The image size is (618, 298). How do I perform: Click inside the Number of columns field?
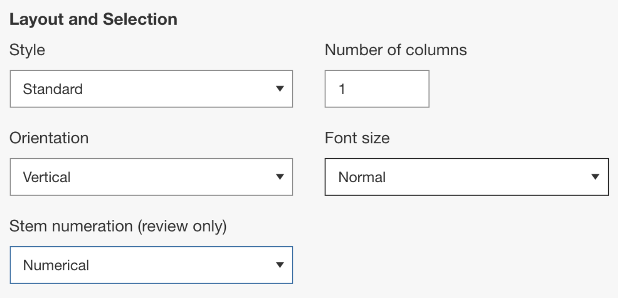click(377, 89)
